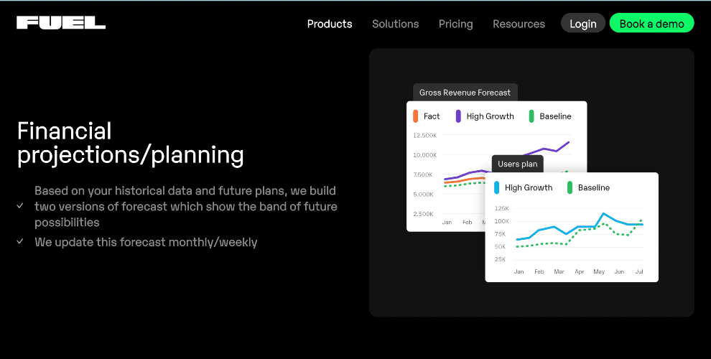711x359 pixels.
Task: Click the checkmark beside the forecast versions text
Action: (20, 206)
